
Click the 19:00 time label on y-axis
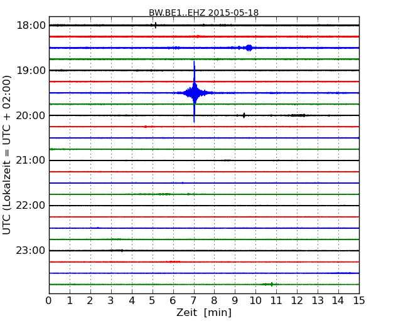pyautogui.click(x=31, y=70)
